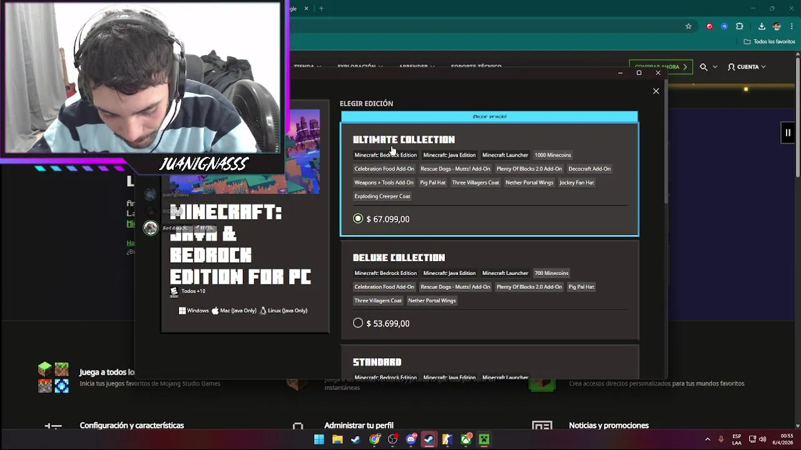The height and width of the screenshot is (450, 801).
Task: Show hidden system tray icons
Action: 708,439
